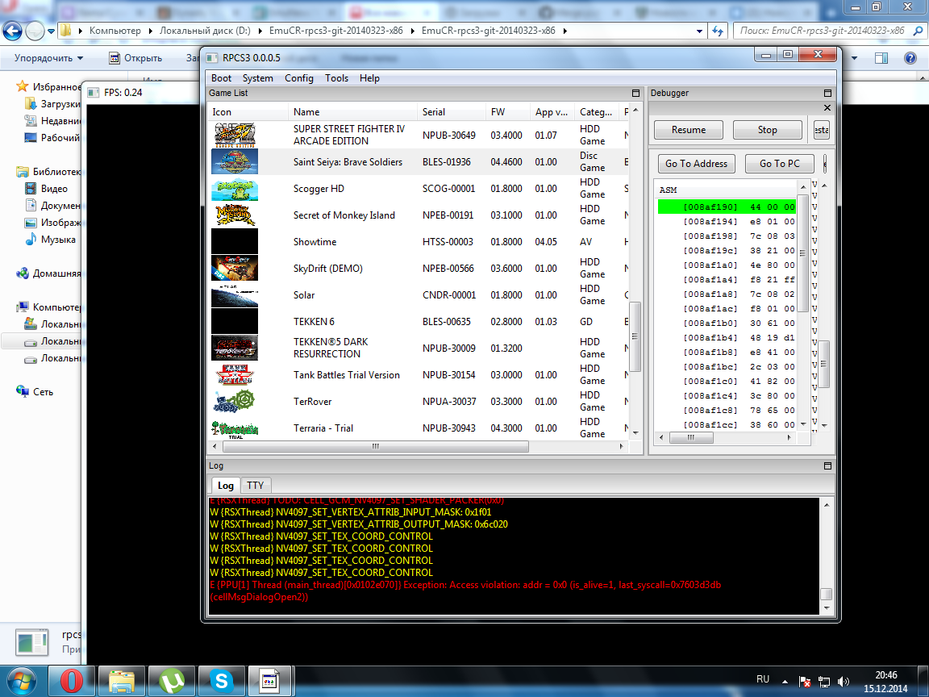Open the Tools menu

[336, 78]
